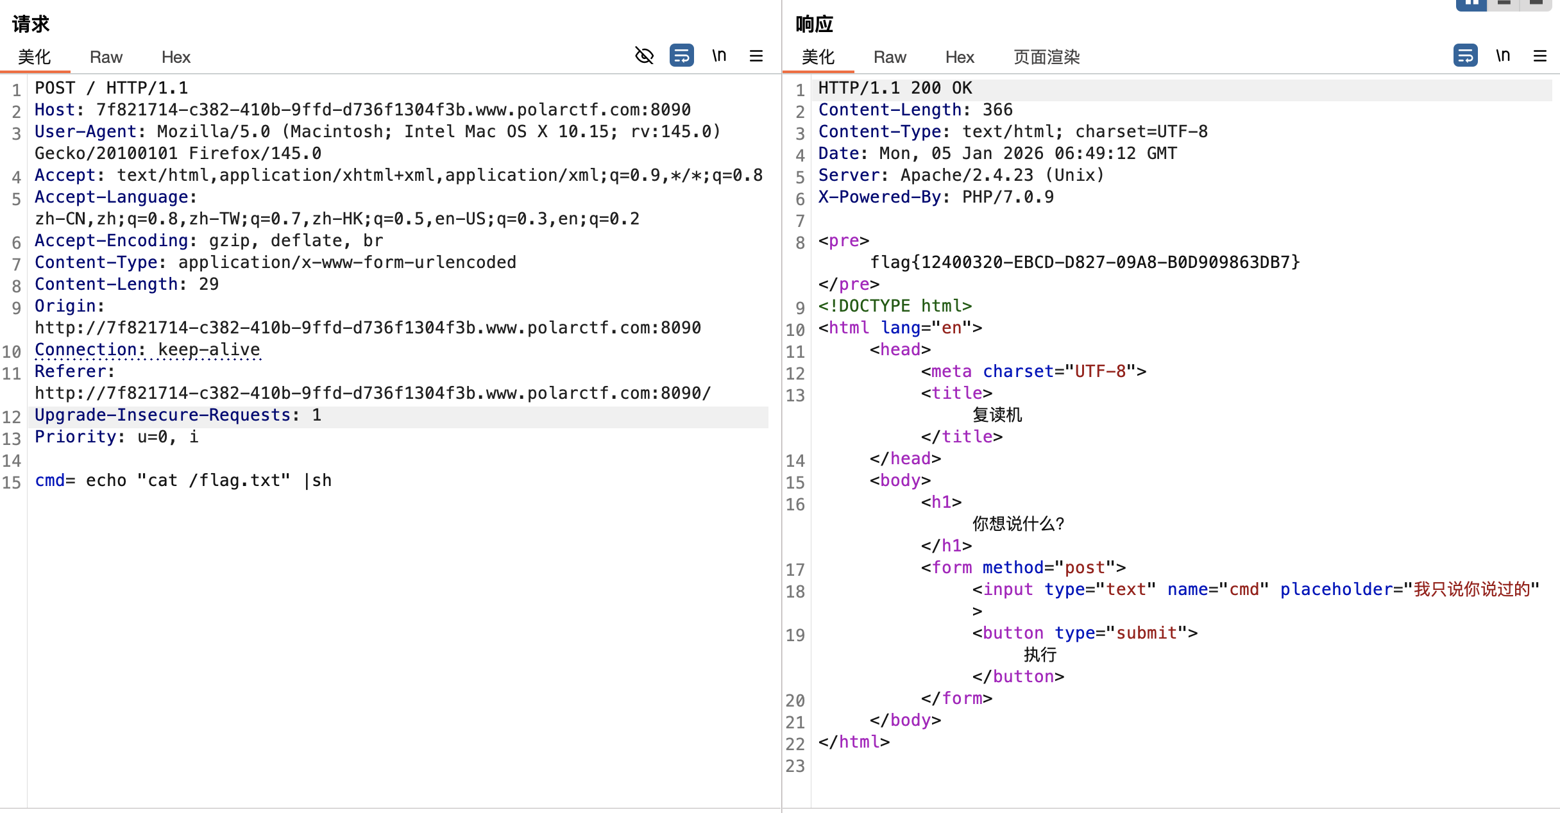Viewport: 1560px width, 813px height.
Task: Click the cmd parameter body line
Action: 183,480
